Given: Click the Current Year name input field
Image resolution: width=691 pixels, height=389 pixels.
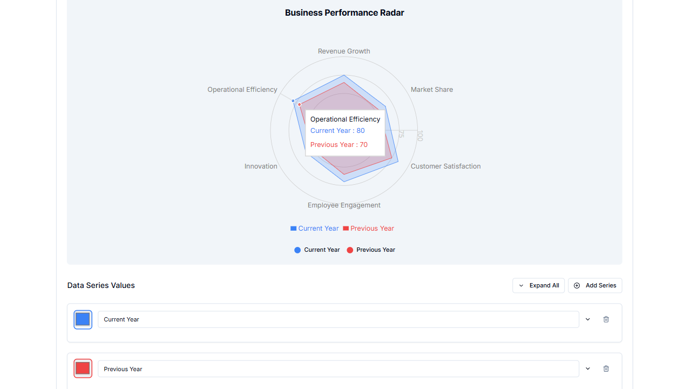Looking at the screenshot, I should 338,319.
